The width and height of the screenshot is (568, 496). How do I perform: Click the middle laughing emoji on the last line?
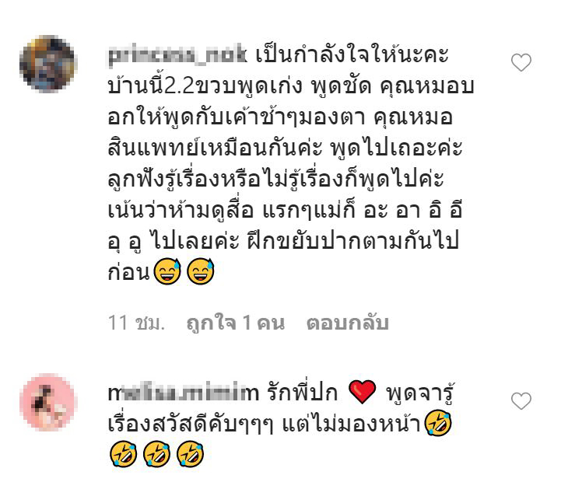157,453
